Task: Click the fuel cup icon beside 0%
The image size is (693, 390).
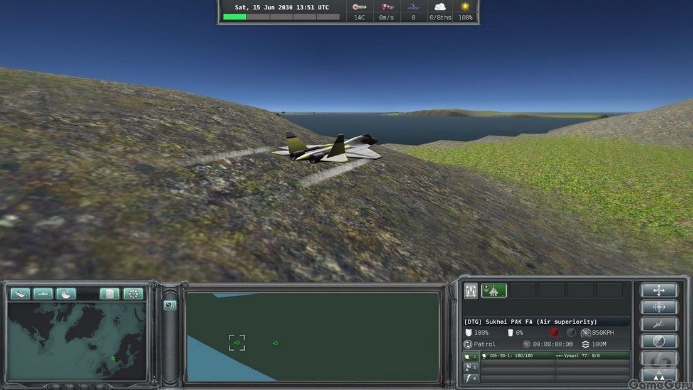Action: pos(510,332)
